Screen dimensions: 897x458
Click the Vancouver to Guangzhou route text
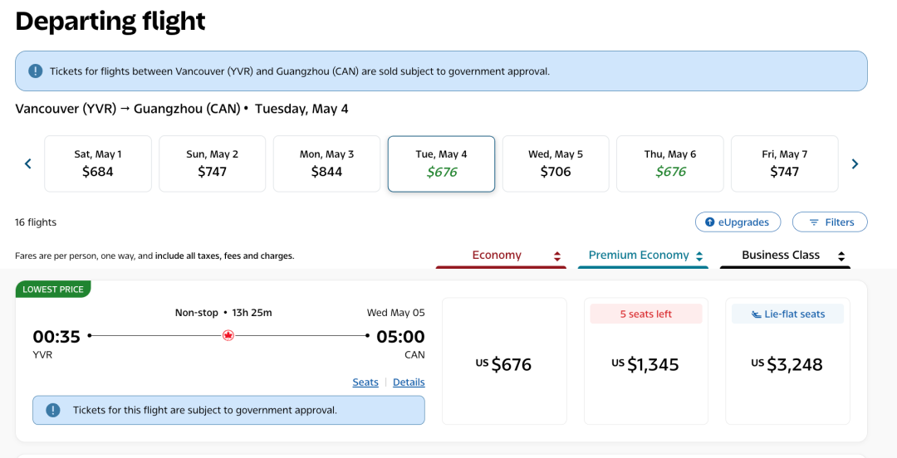tap(181, 109)
